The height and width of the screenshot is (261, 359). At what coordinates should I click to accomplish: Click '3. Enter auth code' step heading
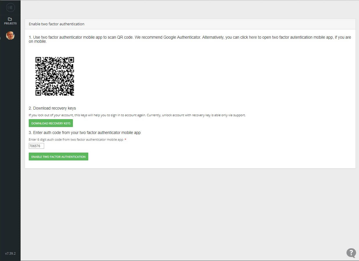tap(85, 133)
